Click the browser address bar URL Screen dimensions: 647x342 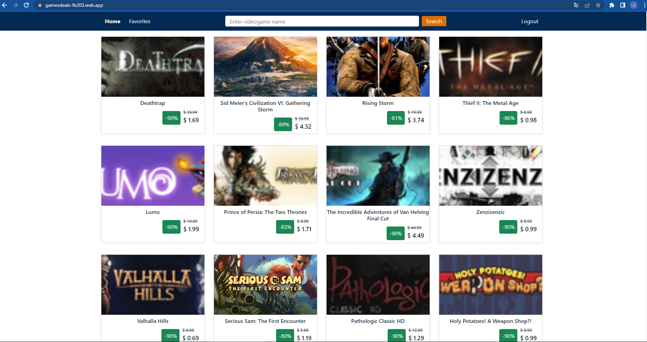coord(74,5)
